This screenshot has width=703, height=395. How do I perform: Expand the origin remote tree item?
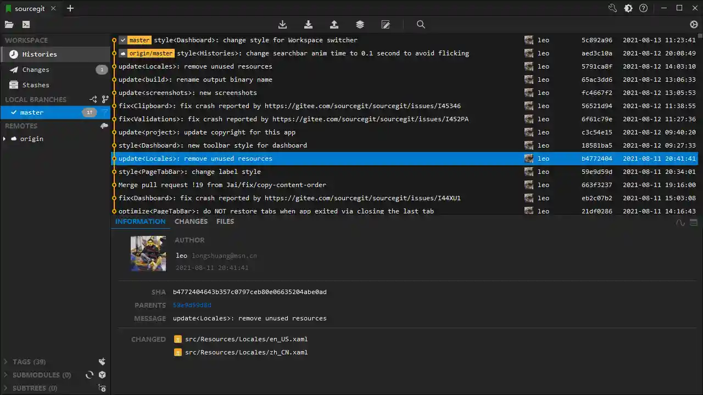pos(5,139)
